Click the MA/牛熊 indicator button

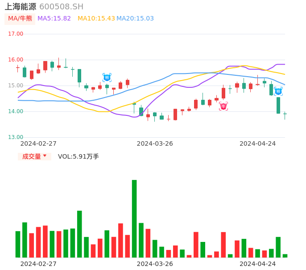[x=20, y=19]
